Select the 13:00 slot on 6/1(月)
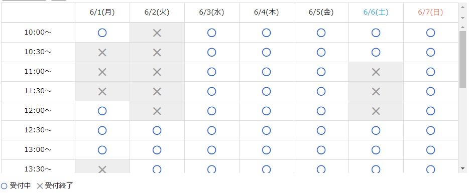The width and height of the screenshot is (469, 194). pyautogui.click(x=102, y=150)
